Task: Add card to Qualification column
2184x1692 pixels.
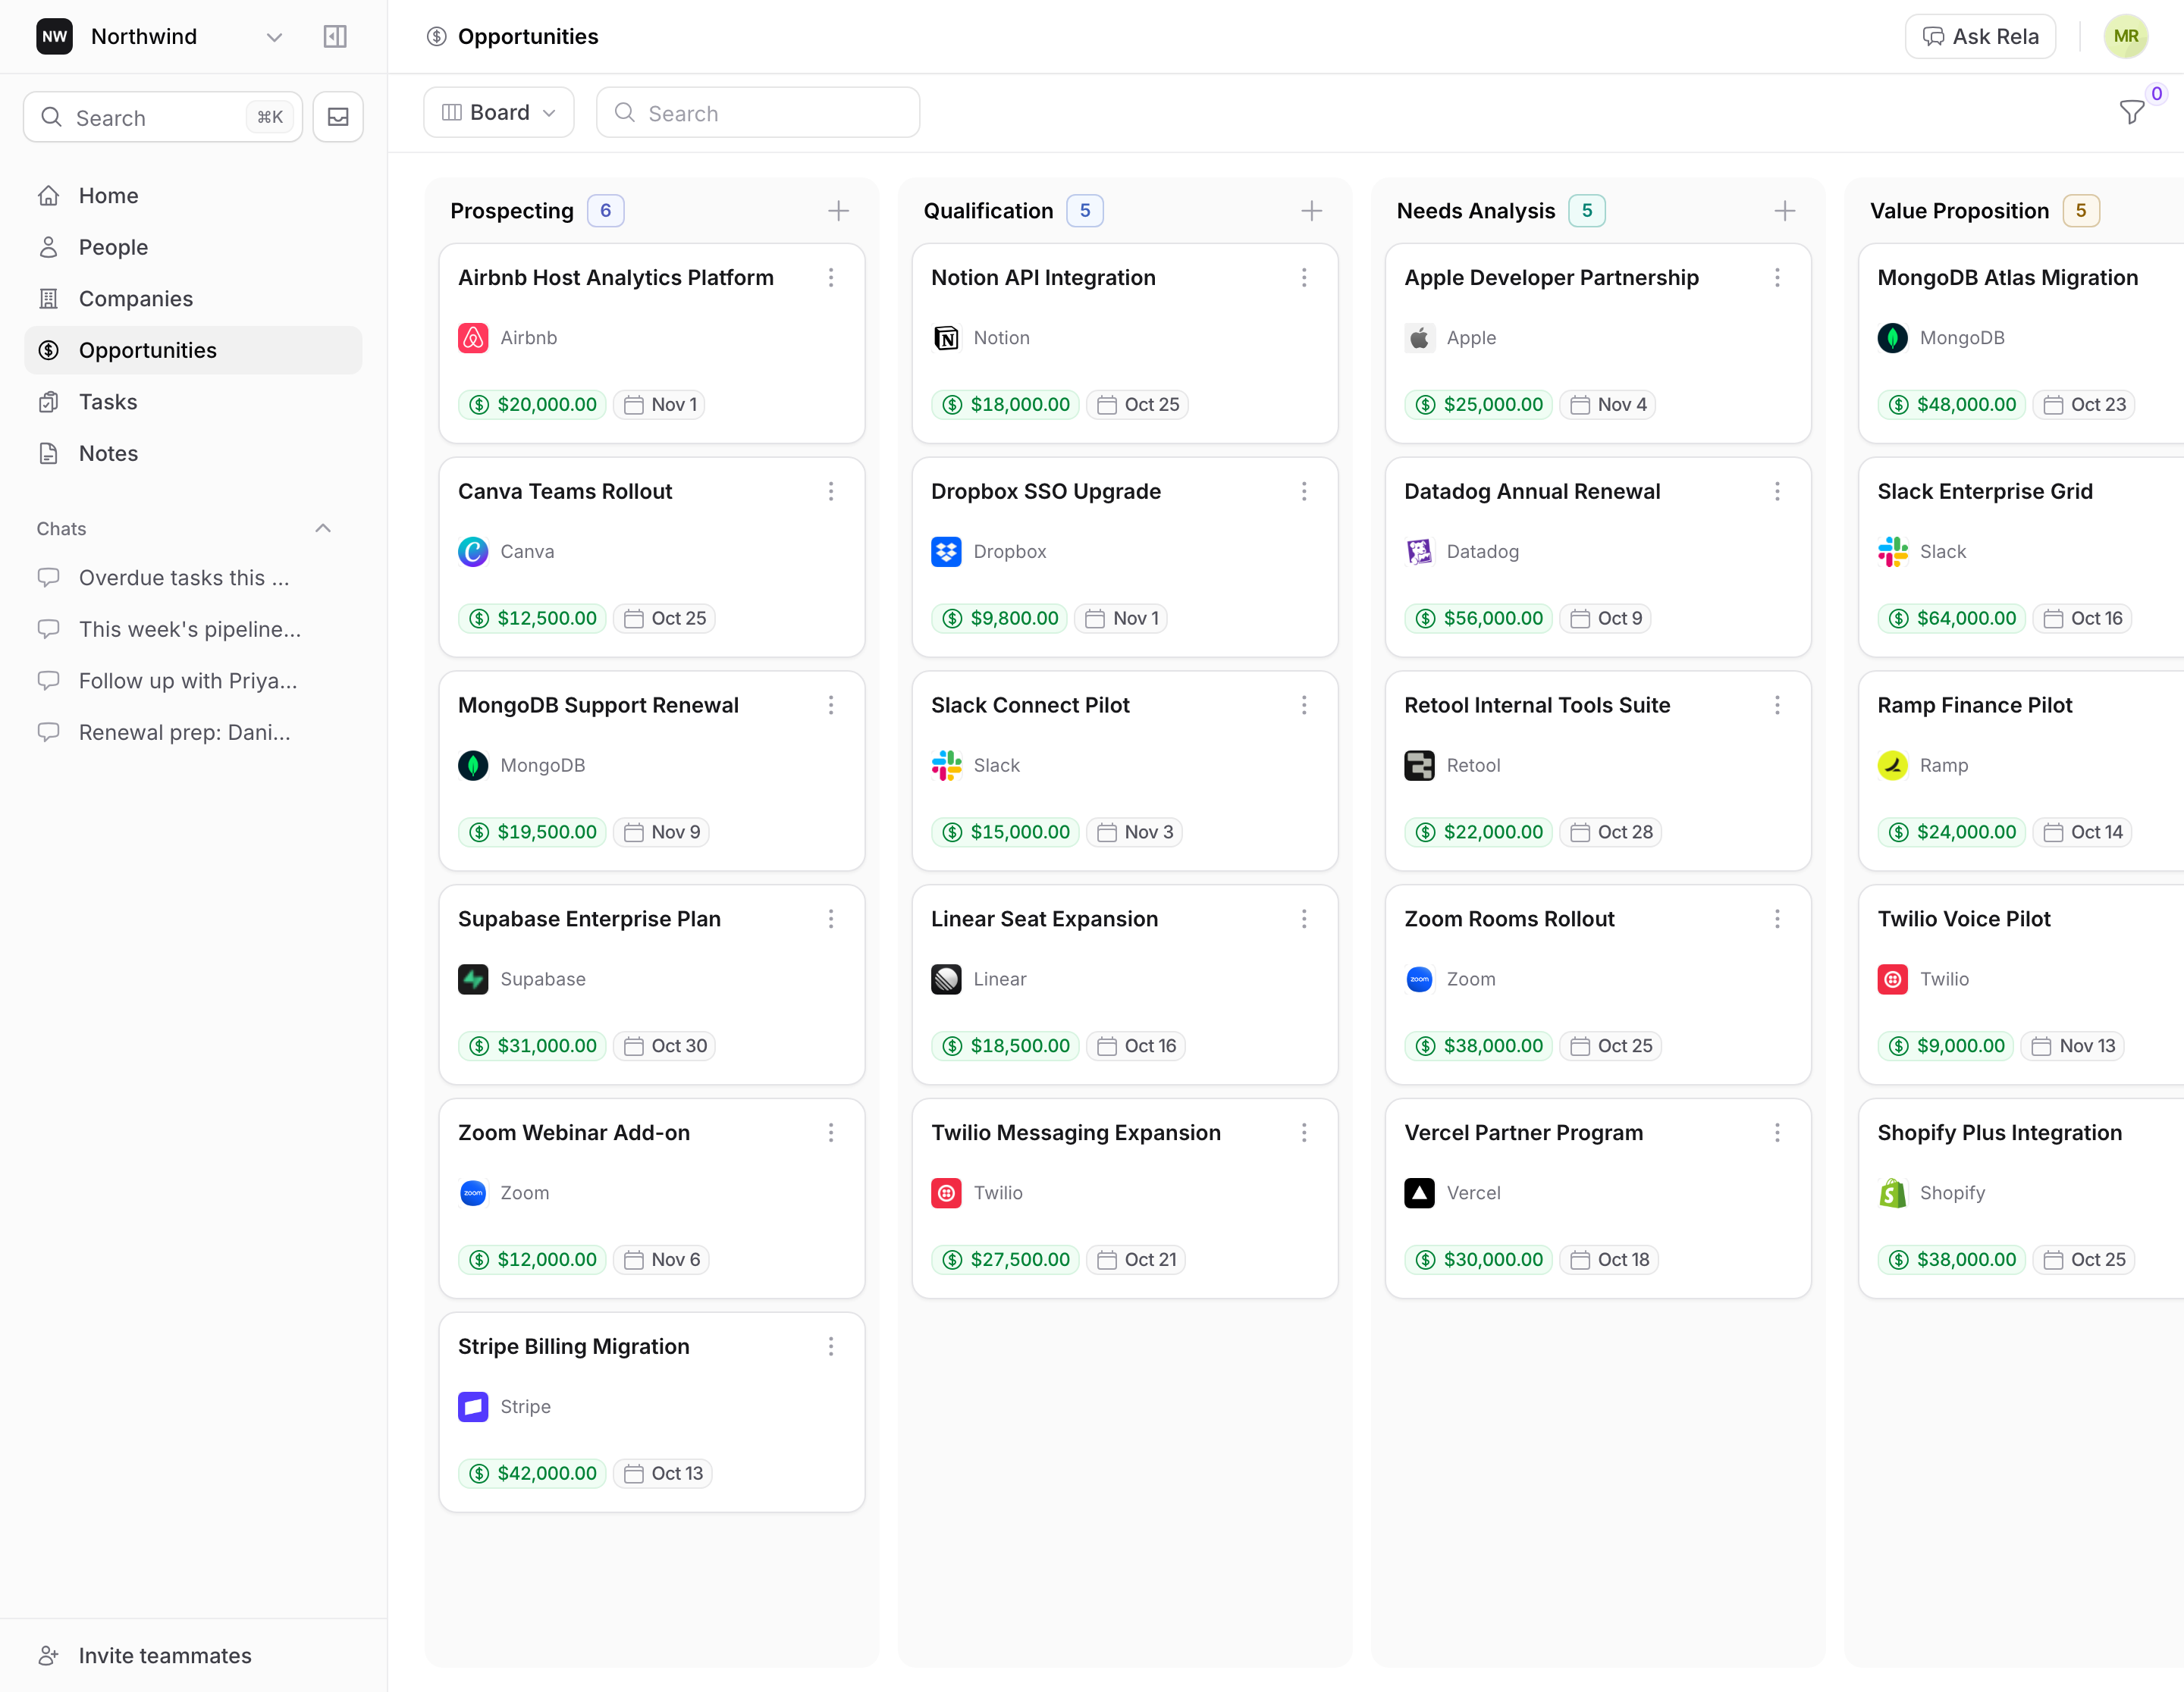Action: coord(1311,211)
